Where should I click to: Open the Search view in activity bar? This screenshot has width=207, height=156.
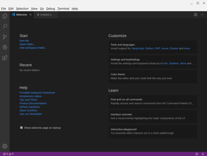coord(5,26)
